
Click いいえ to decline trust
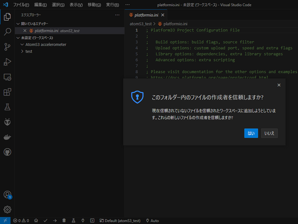pyautogui.click(x=269, y=133)
